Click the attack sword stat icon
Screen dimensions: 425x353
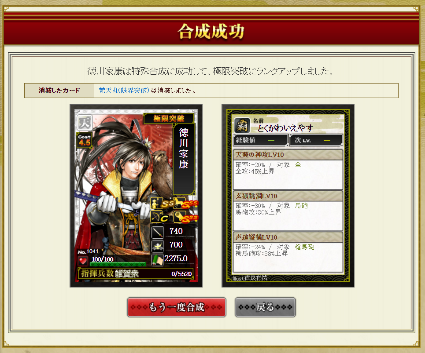click(x=158, y=232)
